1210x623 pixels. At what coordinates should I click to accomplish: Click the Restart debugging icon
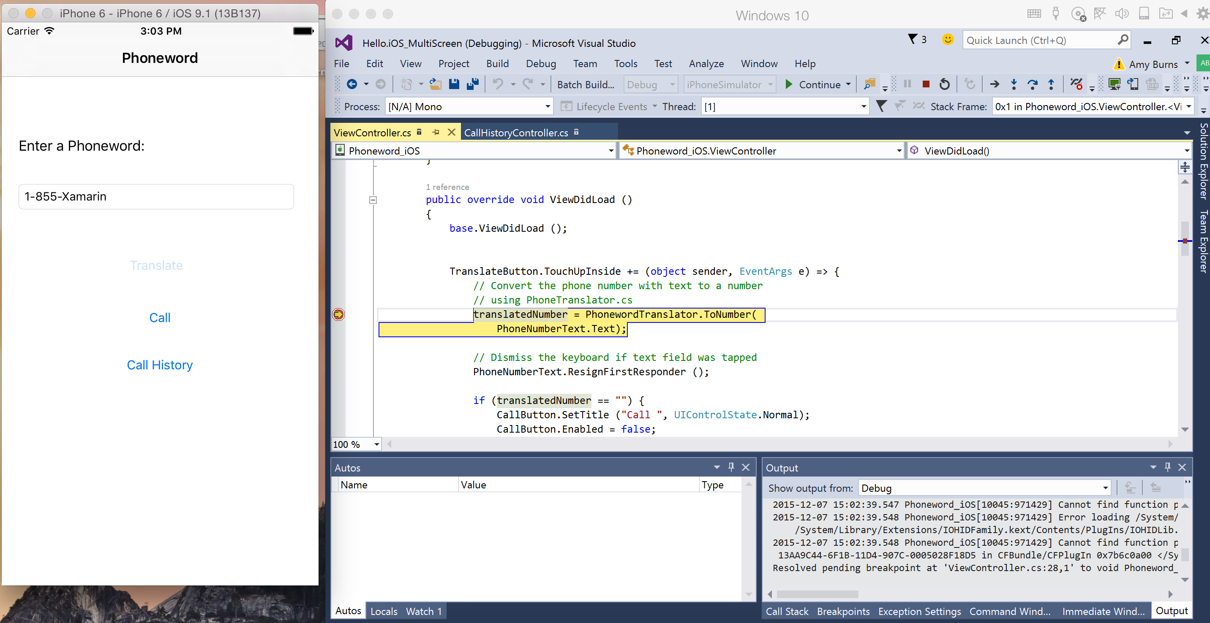click(x=944, y=84)
